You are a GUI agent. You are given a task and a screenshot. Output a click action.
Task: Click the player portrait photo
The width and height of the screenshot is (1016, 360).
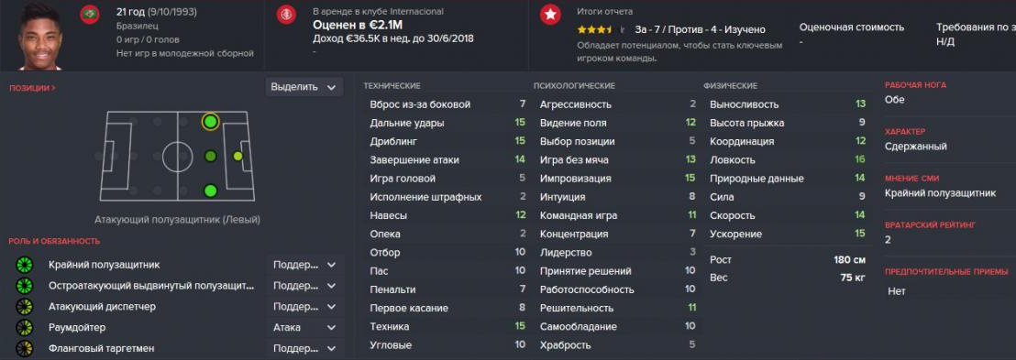point(39,37)
